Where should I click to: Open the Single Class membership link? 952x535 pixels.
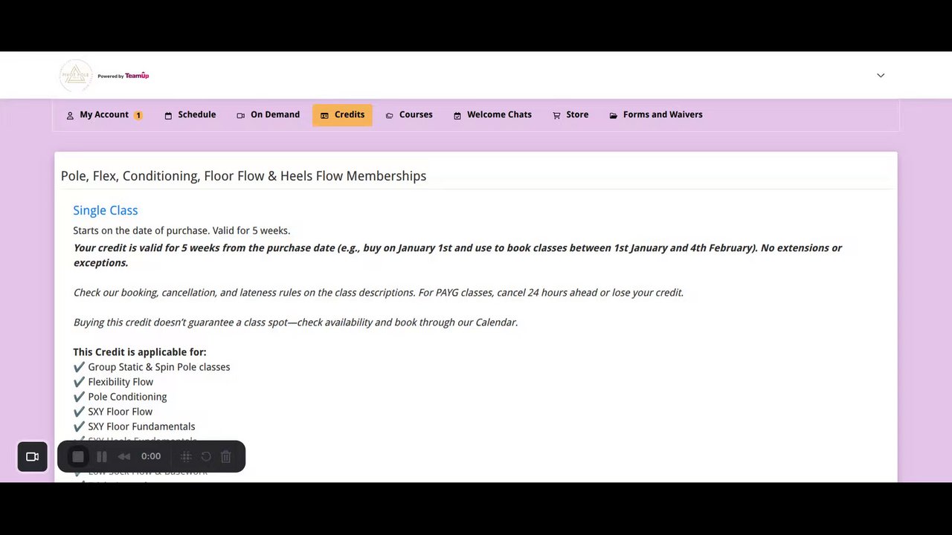click(x=105, y=210)
